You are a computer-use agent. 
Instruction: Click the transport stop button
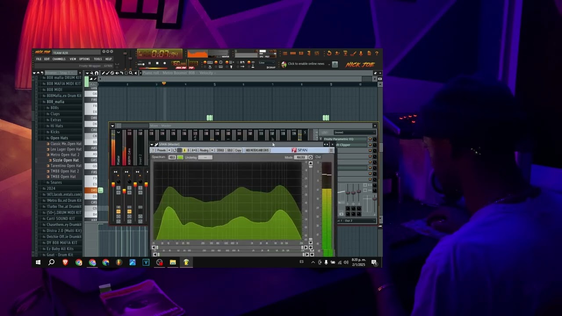click(x=157, y=63)
